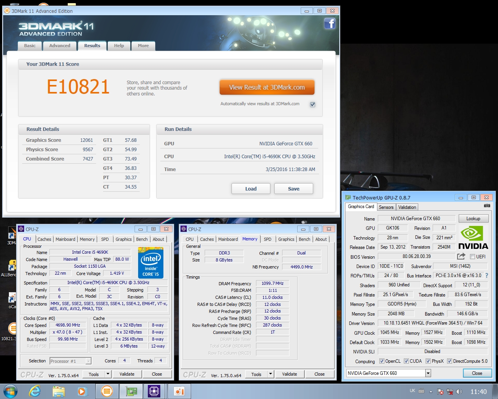Click the 3DMark 11 title bar icon
Screen dimensions: 498x399
pyautogui.click(x=7, y=11)
